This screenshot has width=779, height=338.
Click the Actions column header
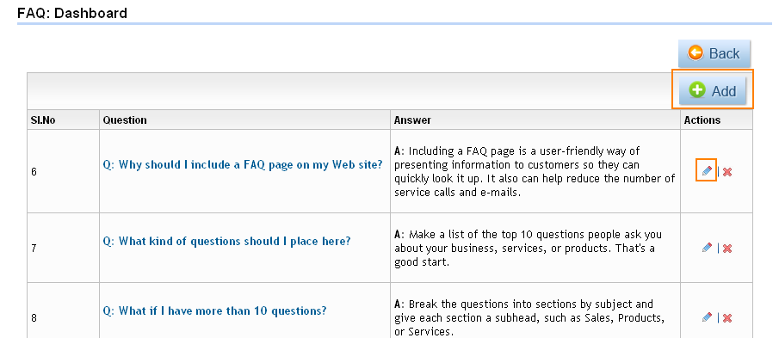702,120
